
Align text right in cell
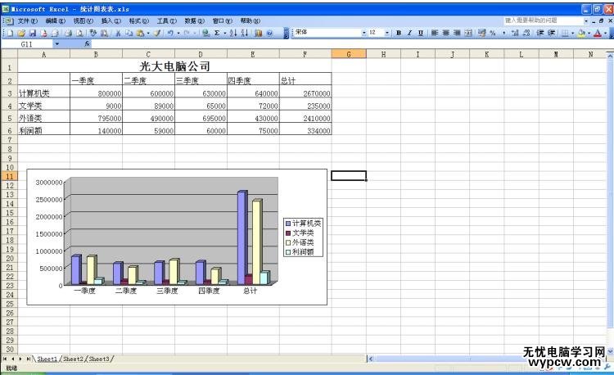457,33
